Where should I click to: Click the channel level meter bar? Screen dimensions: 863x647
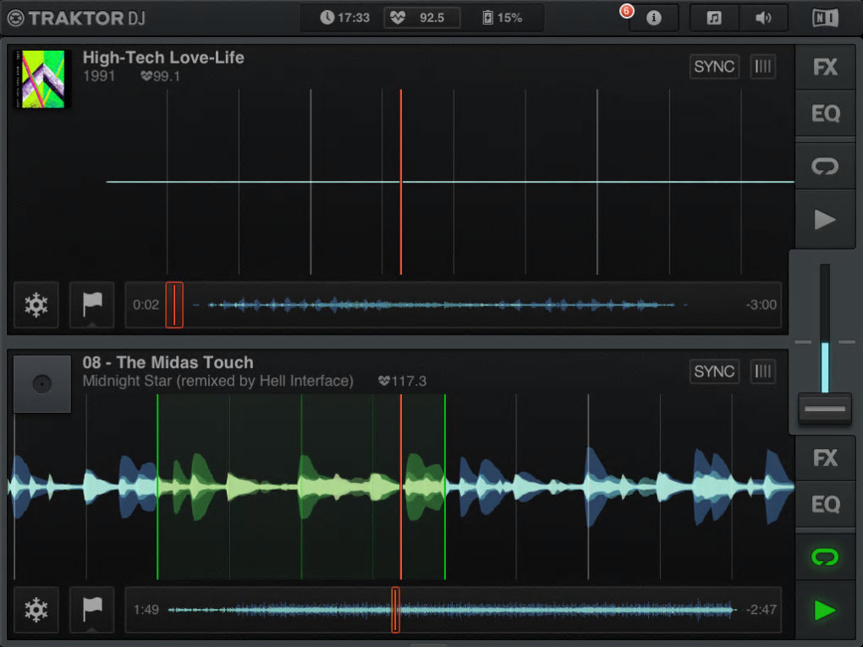824,328
